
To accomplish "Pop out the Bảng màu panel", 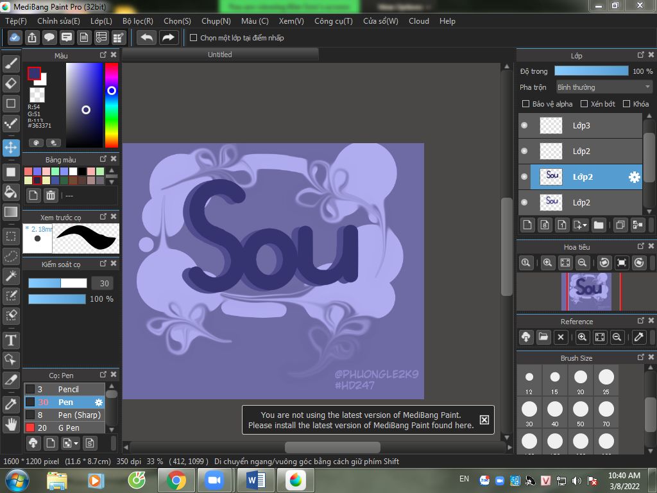I will [x=103, y=159].
